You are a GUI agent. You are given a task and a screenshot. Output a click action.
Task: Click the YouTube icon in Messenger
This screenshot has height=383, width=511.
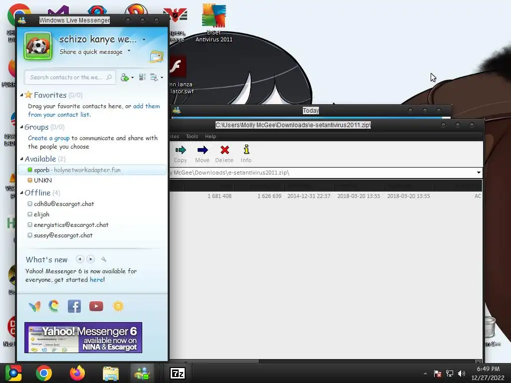(x=96, y=307)
